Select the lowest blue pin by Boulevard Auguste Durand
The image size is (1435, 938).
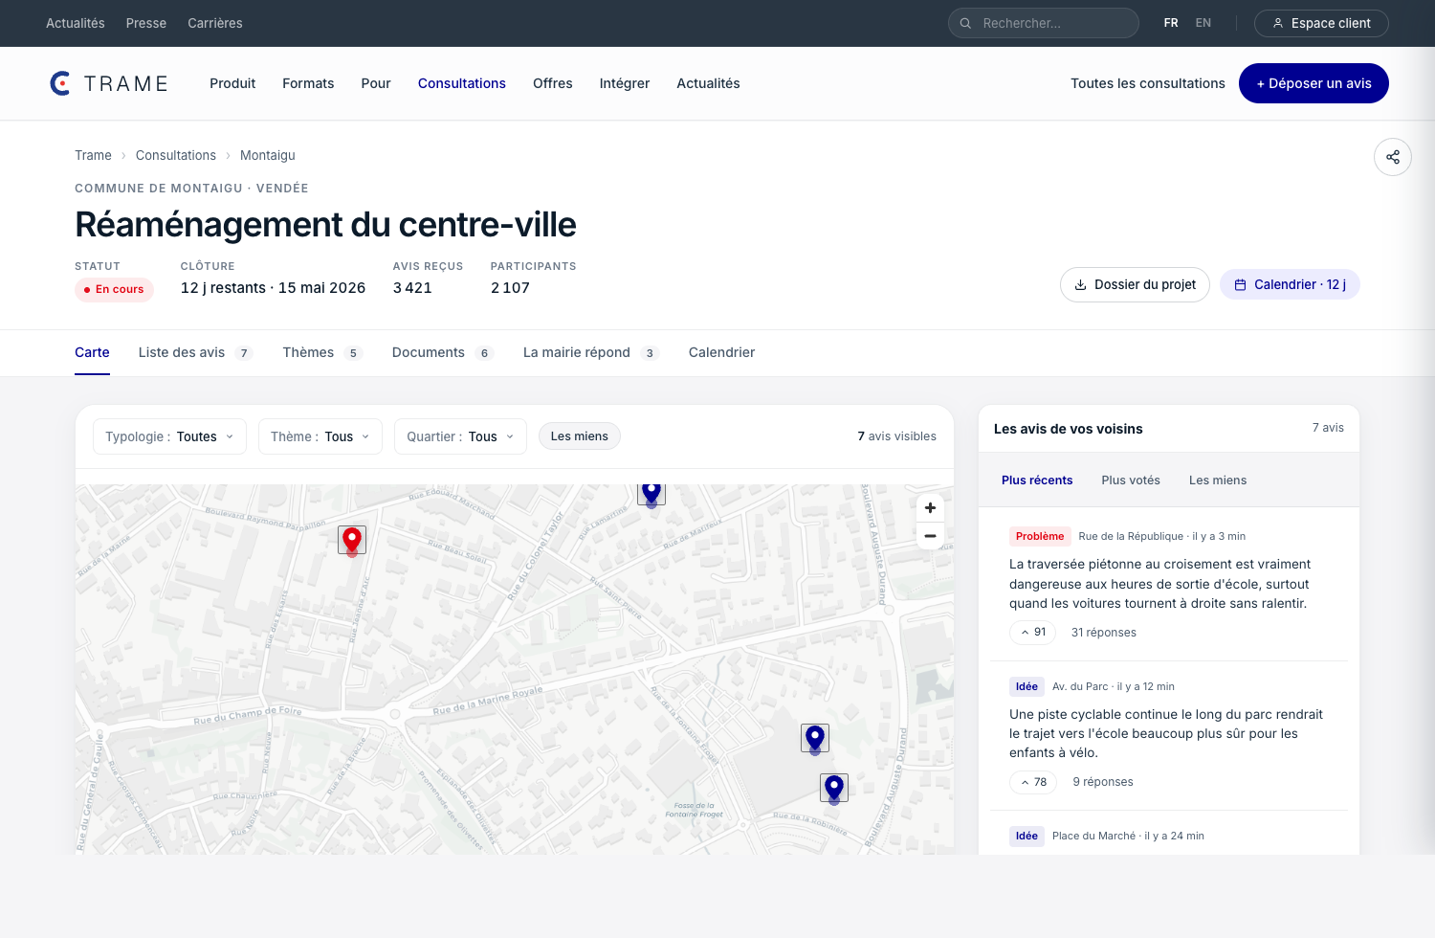click(x=834, y=788)
